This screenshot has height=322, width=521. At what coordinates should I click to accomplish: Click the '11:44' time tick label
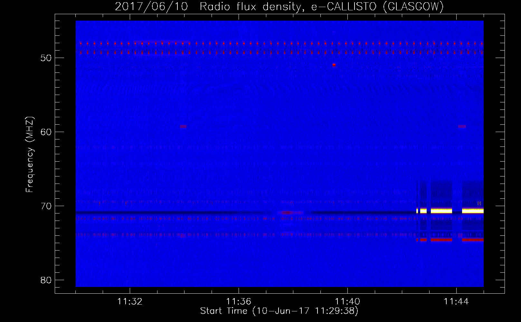(456, 302)
